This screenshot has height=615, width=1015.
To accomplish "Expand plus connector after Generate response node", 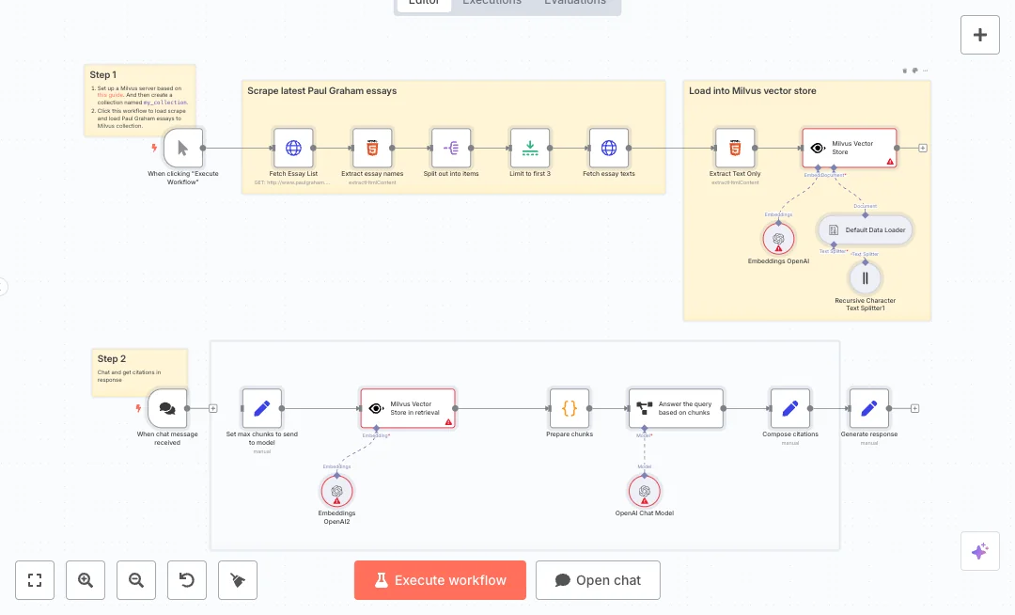I will pyautogui.click(x=914, y=408).
